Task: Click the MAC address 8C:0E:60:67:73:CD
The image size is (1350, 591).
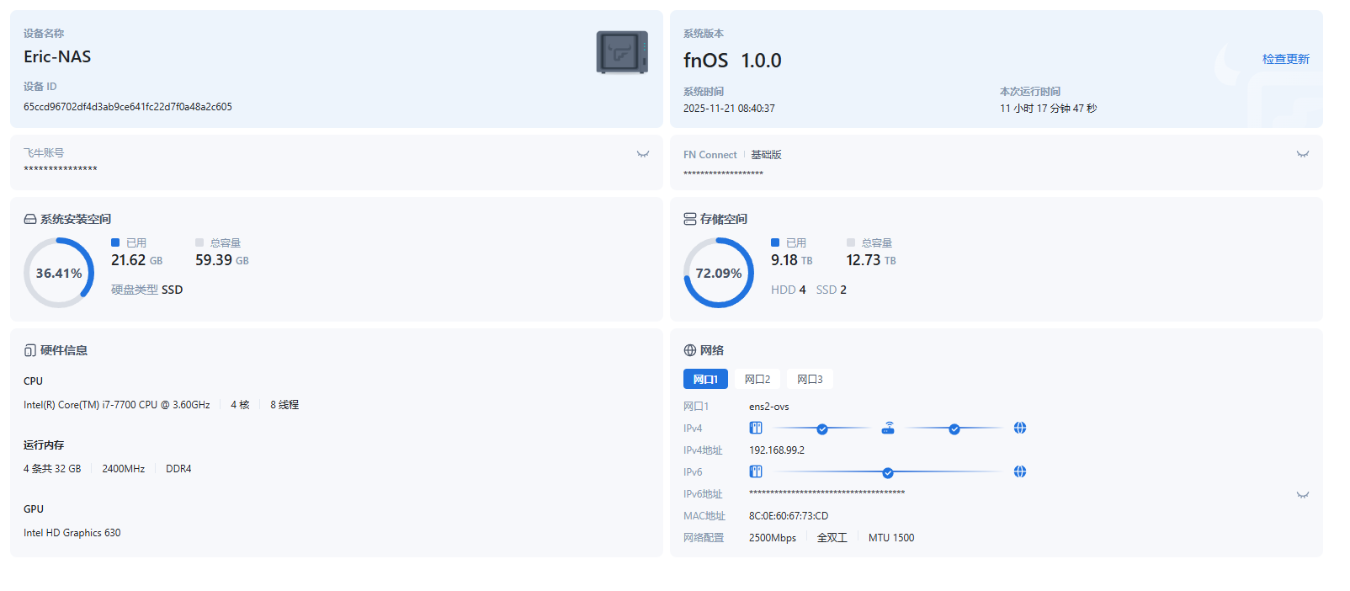Action: (x=789, y=516)
